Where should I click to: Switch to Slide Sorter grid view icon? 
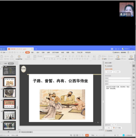click(77, 135)
